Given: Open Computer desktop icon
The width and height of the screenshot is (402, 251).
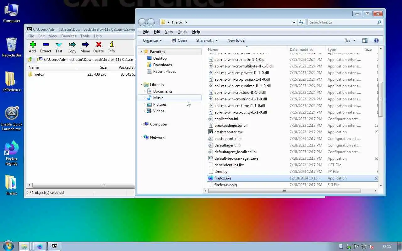Looking at the screenshot, I should click(12, 13).
